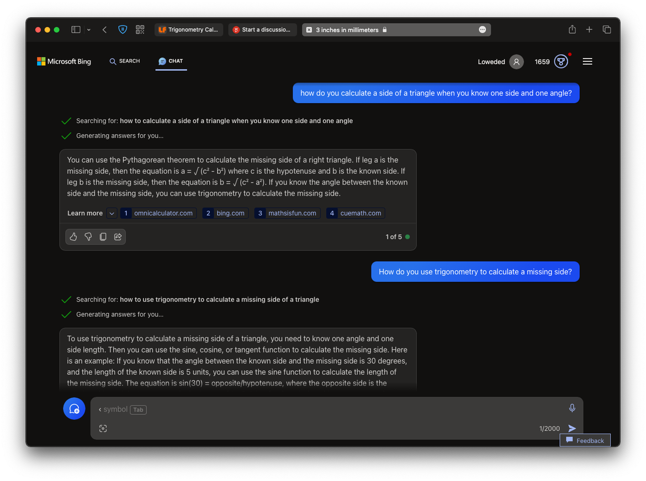Open the sidebar toggle chevron dropdown
The image size is (646, 481).
click(88, 29)
